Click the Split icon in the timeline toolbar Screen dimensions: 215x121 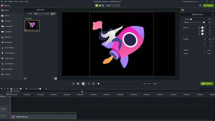point(17,89)
